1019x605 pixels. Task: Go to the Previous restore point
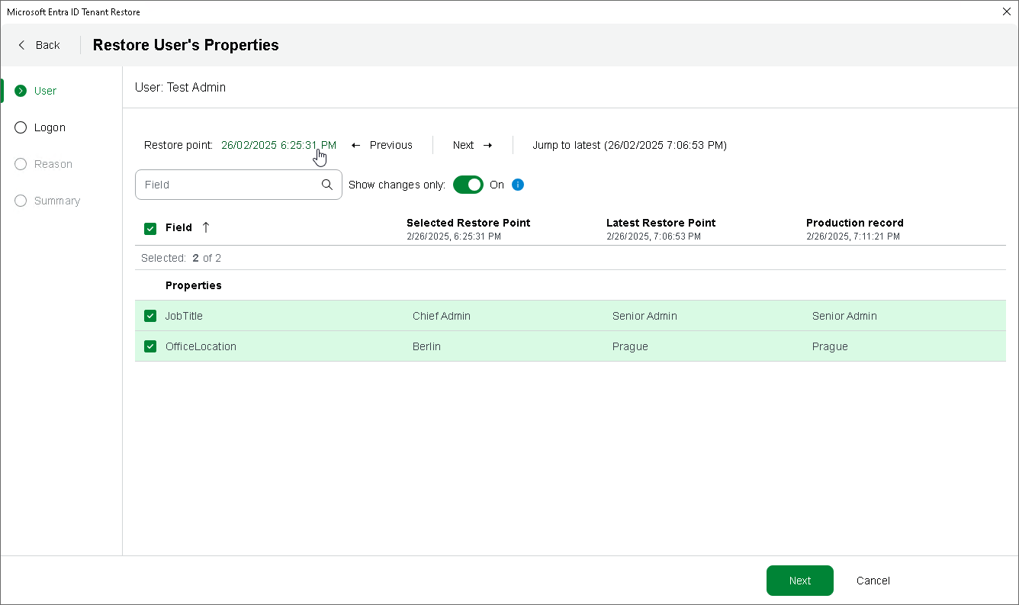pos(382,145)
